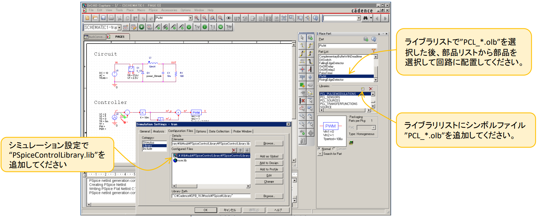Click the Open folder toolbar icon

click(x=95, y=18)
